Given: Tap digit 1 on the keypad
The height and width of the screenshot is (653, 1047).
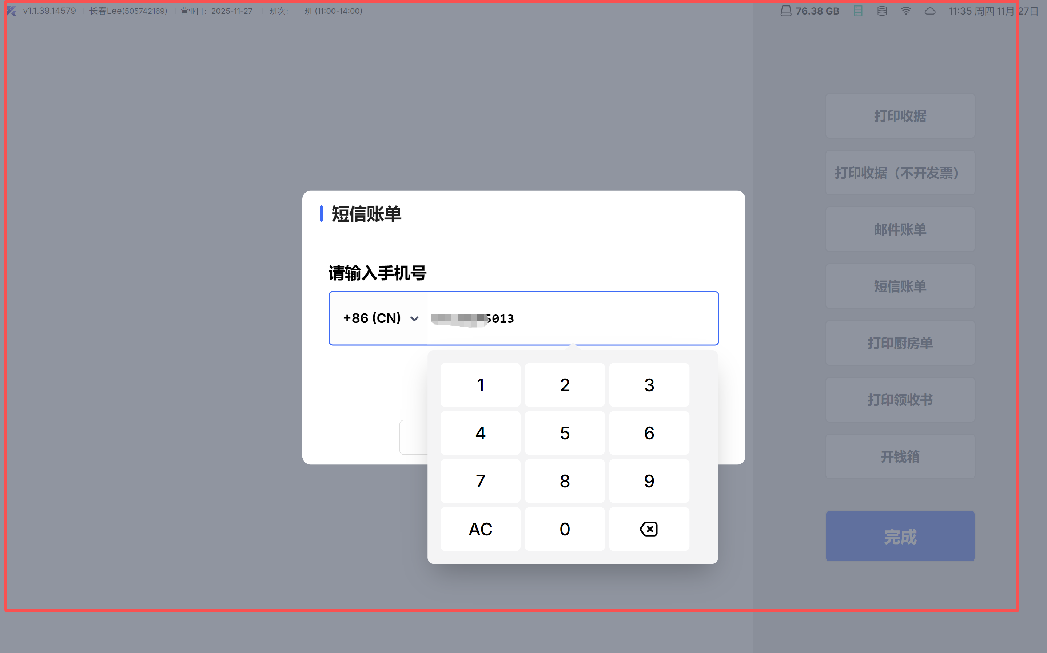Looking at the screenshot, I should pyautogui.click(x=480, y=385).
